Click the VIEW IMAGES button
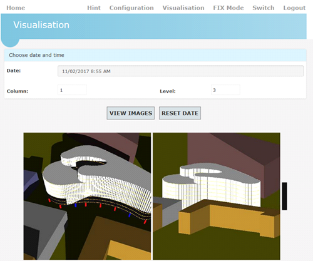 pyautogui.click(x=131, y=113)
